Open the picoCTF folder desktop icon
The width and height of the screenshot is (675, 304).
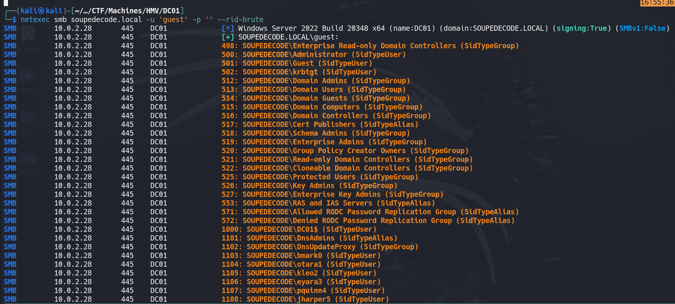click(x=27, y=160)
